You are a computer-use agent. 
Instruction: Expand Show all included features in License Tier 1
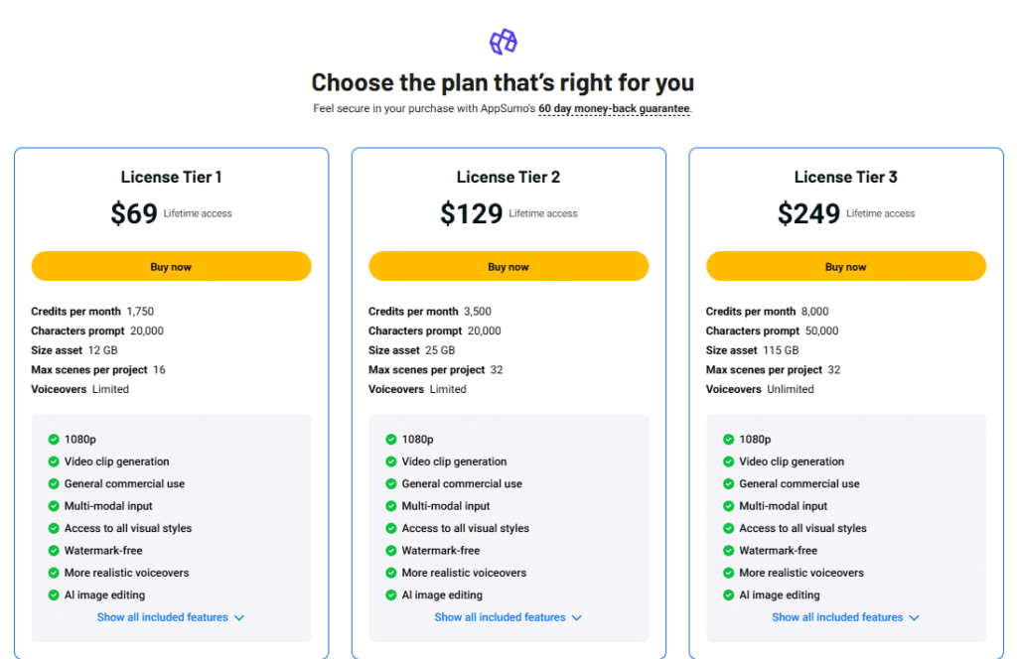[x=171, y=616]
